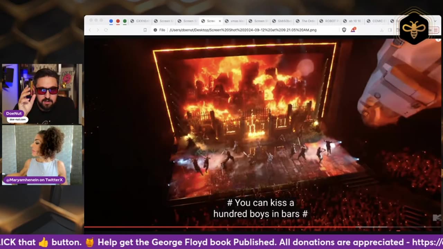Switch to the ab 10 16 tab
443x249 pixels.
pos(352,21)
